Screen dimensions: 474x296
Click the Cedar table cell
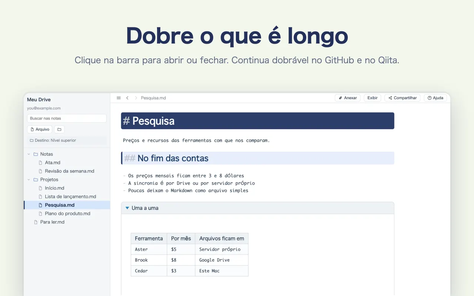click(149, 271)
